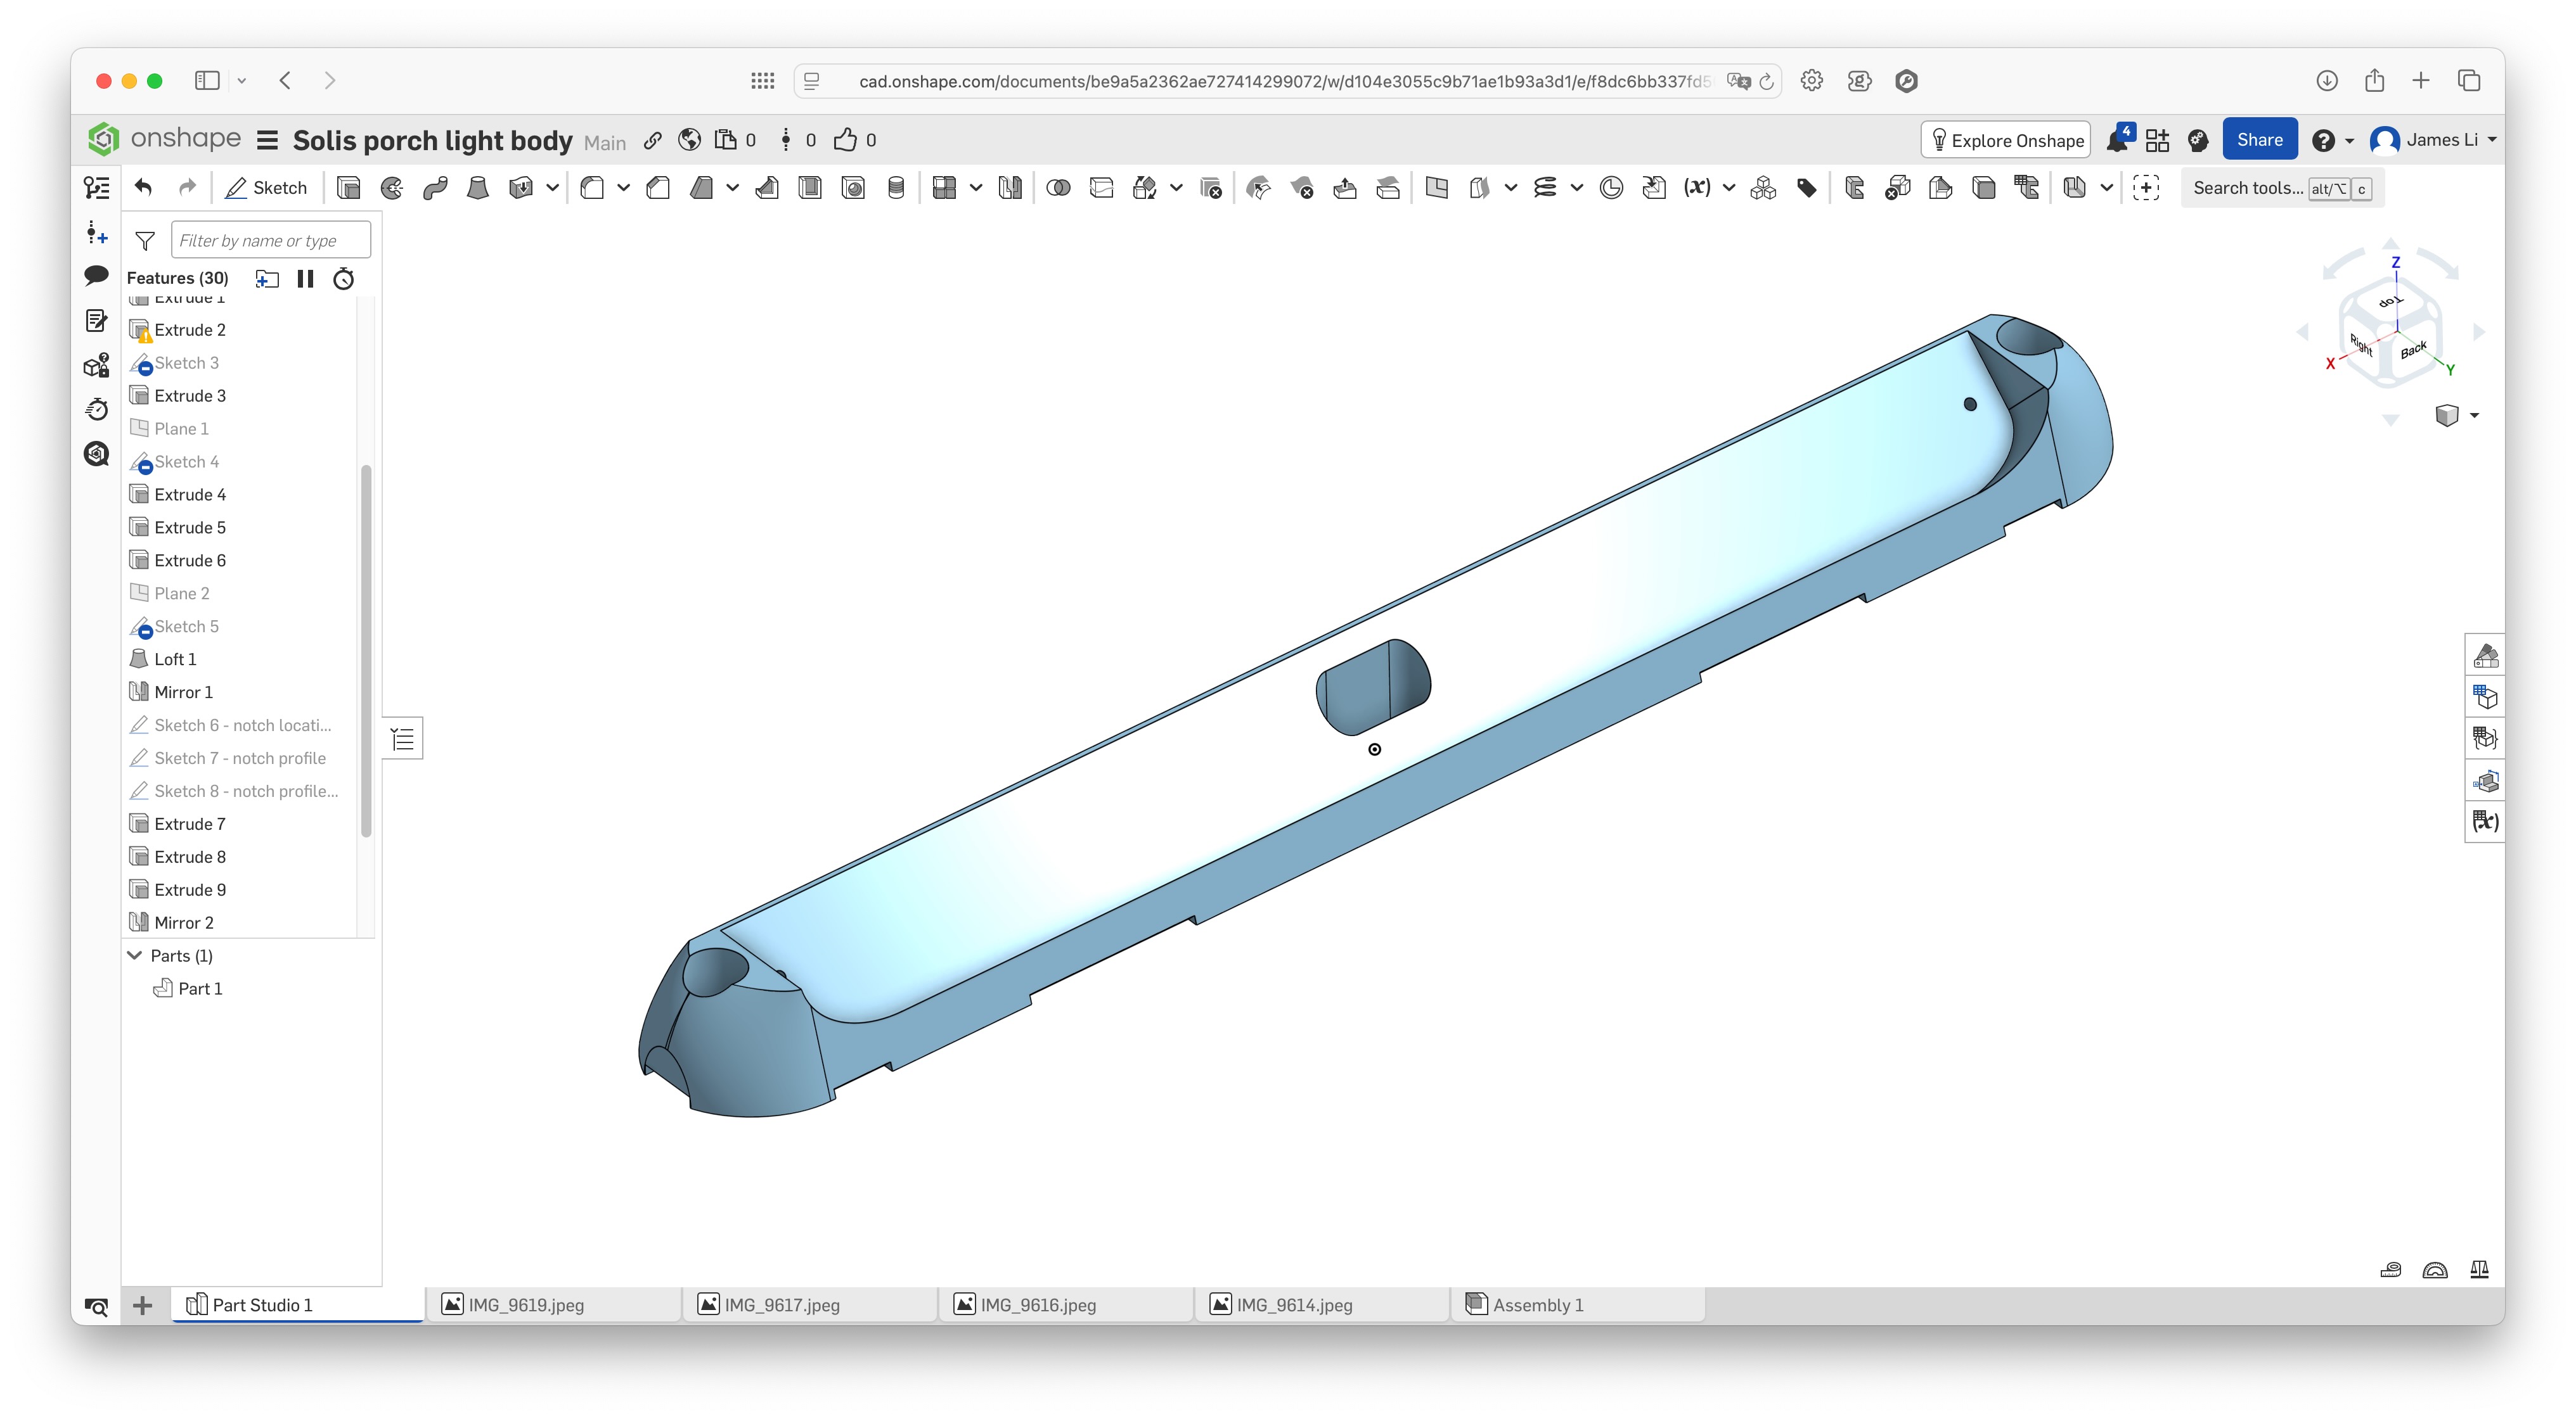Toggle the feature list collapse handle

coord(402,739)
